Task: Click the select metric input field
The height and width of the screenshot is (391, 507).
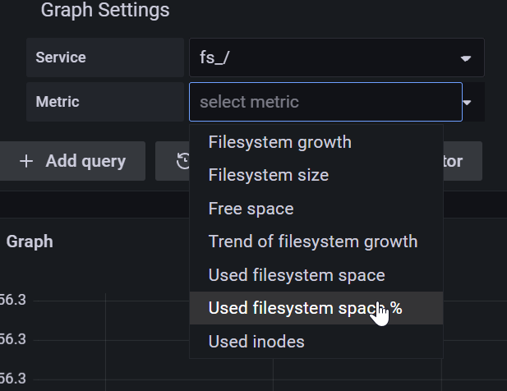Action: pos(325,102)
